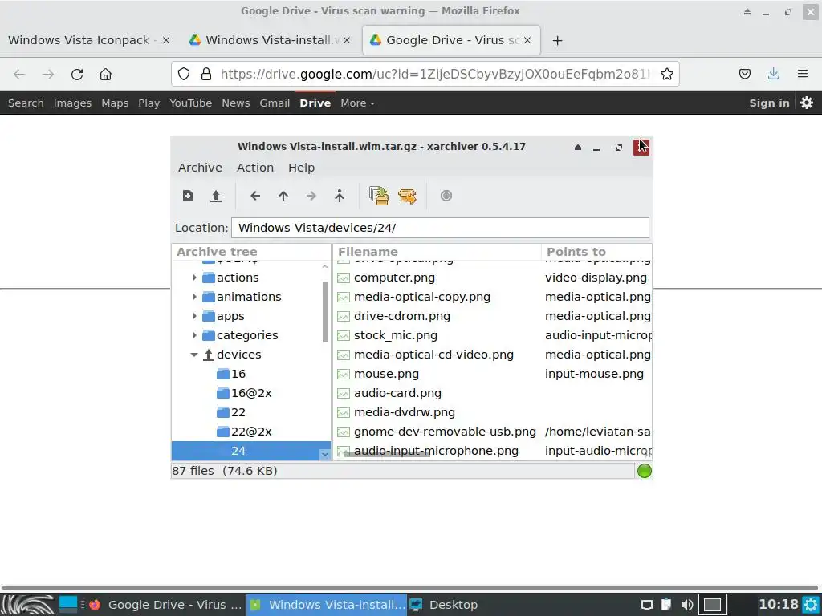Image resolution: width=822 pixels, height=616 pixels.
Task: Open the Help menu in xarchiver
Action: [302, 168]
